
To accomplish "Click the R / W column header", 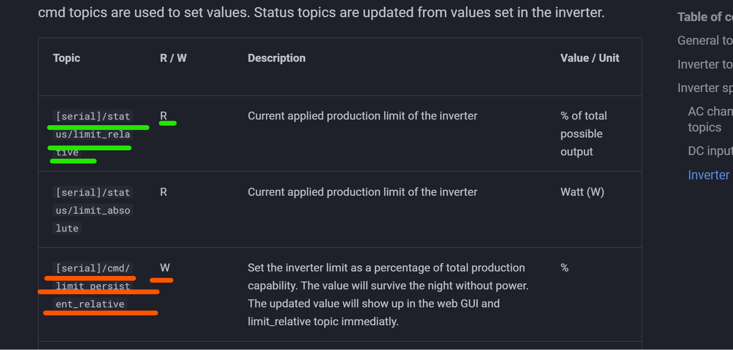I will (x=173, y=58).
